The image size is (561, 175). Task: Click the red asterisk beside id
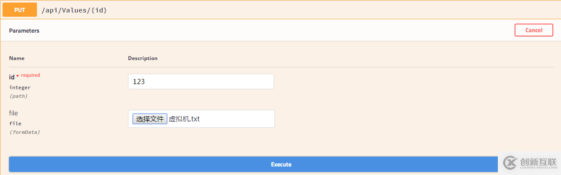pyautogui.click(x=18, y=77)
